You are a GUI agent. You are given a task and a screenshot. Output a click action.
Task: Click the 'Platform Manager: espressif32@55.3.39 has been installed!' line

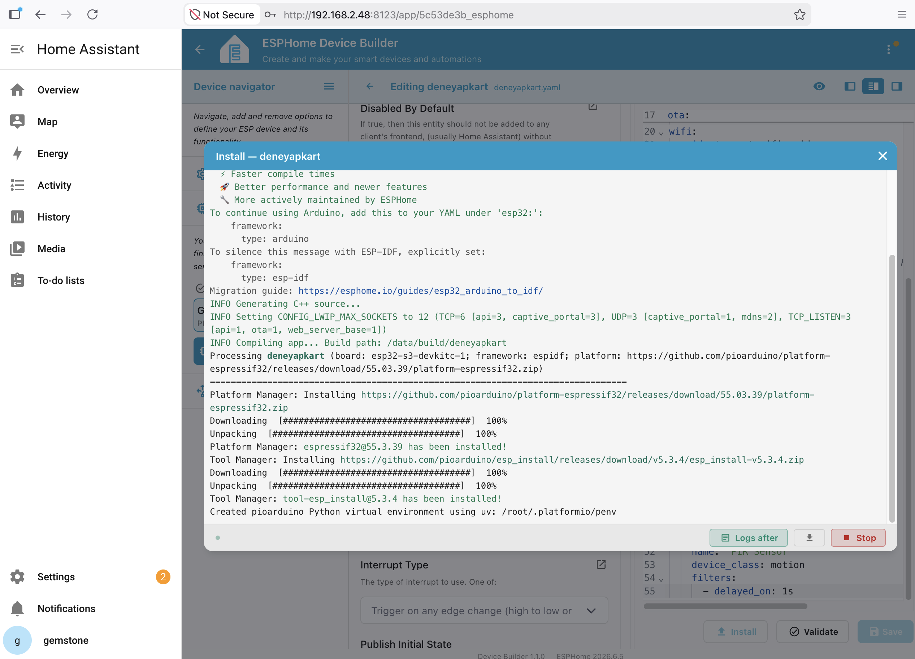(x=358, y=447)
